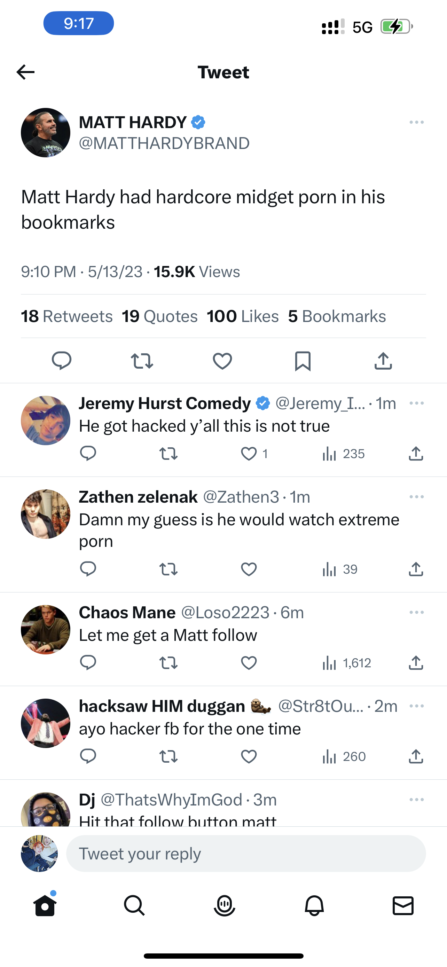View the 18 Retweets list
447x967 pixels.
tap(67, 316)
